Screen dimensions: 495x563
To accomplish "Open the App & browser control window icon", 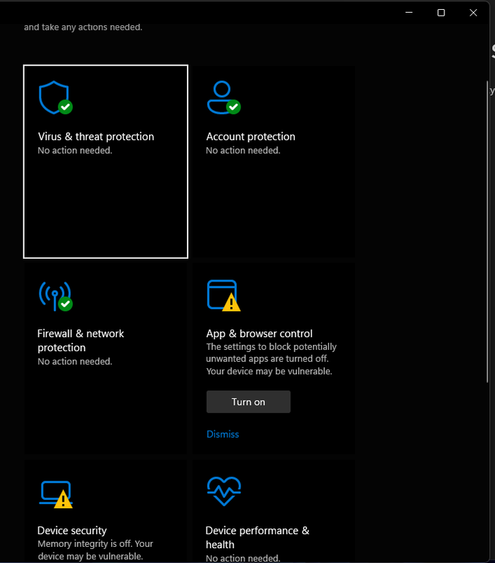I will (x=224, y=296).
